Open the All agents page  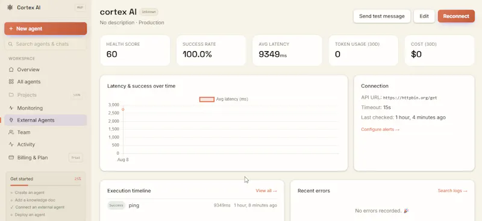[46, 82]
